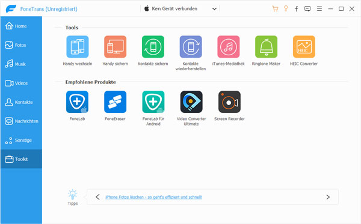Screen dimensions: 361x224
Task: Launch the Screen Recorder product
Action: click(229, 101)
